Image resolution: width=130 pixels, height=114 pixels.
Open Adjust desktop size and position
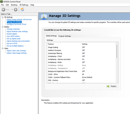[x=18, y=41]
